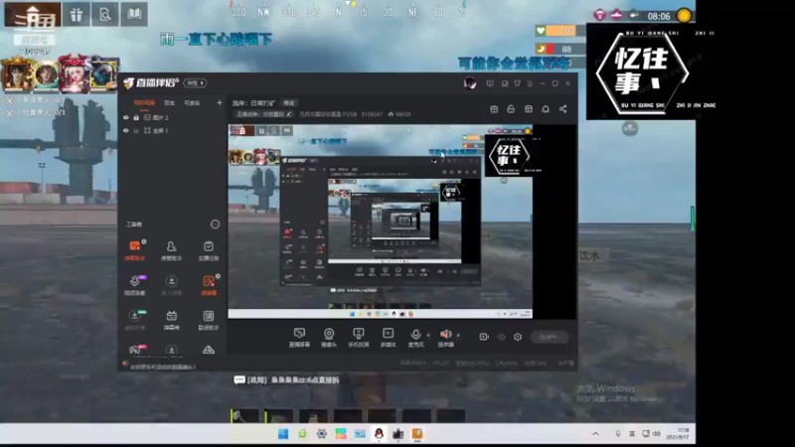Image resolution: width=795 pixels, height=447 pixels.
Task: Toggle lock on 图片 2 layer
Action: (x=136, y=117)
